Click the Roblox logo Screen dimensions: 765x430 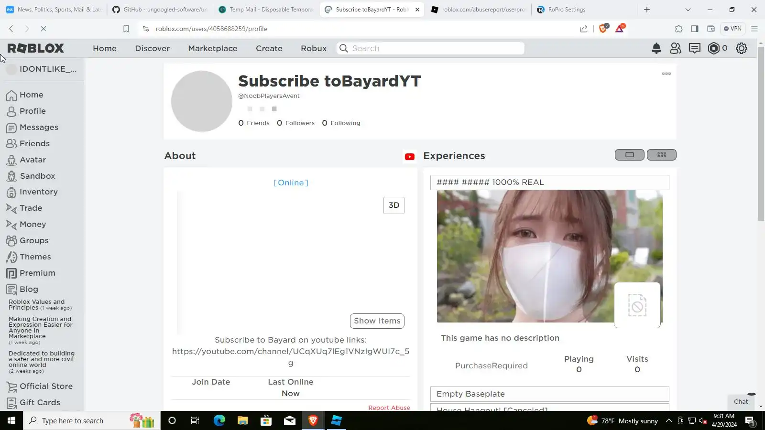(36, 48)
